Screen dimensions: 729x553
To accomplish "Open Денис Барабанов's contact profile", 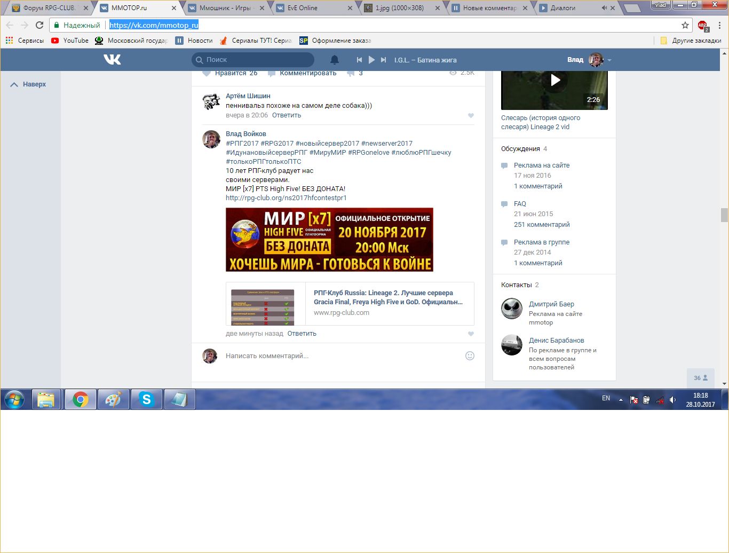I will coord(557,341).
